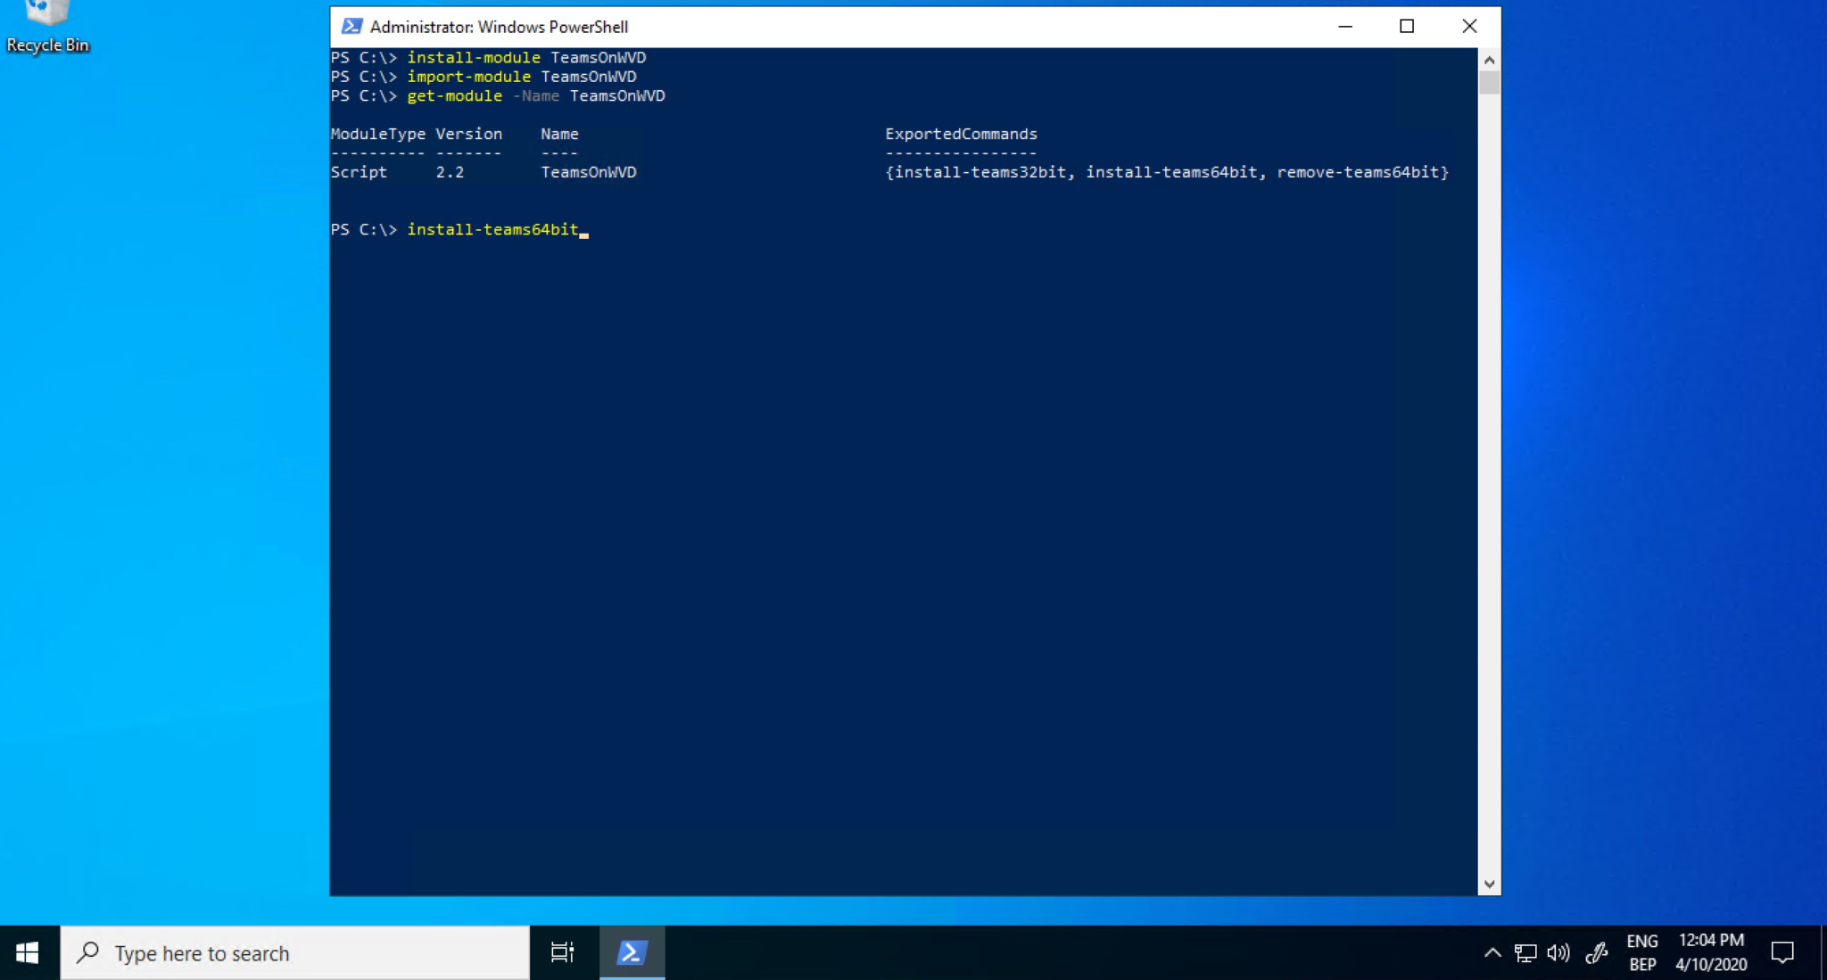The height and width of the screenshot is (980, 1827).
Task: Open Action Center from the taskbar corner
Action: 1782,952
